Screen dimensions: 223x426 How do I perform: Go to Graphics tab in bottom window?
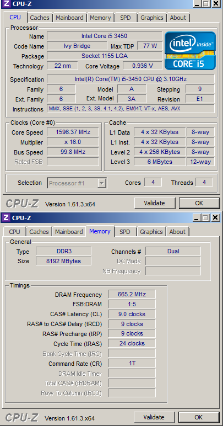pyautogui.click(x=151, y=232)
